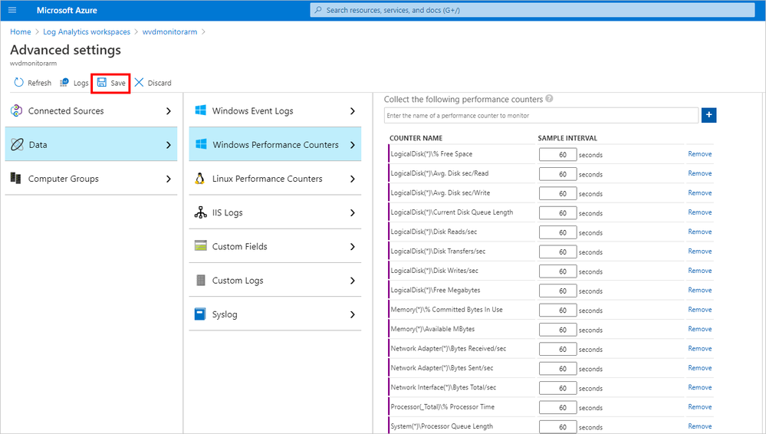Expand the Data section chevron
Viewport: 766px width, 434px height.
169,145
